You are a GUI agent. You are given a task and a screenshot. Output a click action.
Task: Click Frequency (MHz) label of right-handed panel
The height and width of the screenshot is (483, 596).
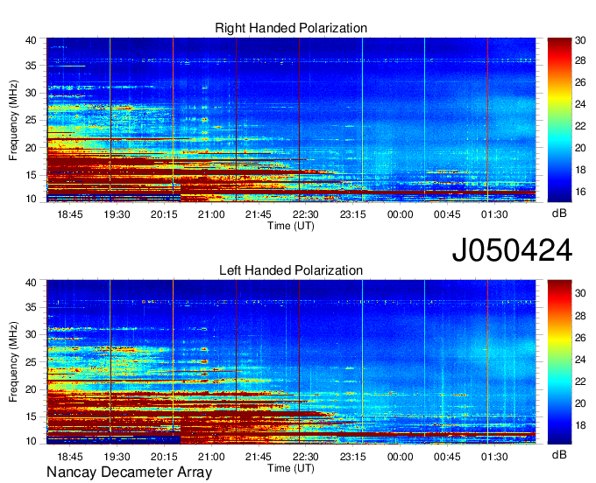pyautogui.click(x=13, y=120)
